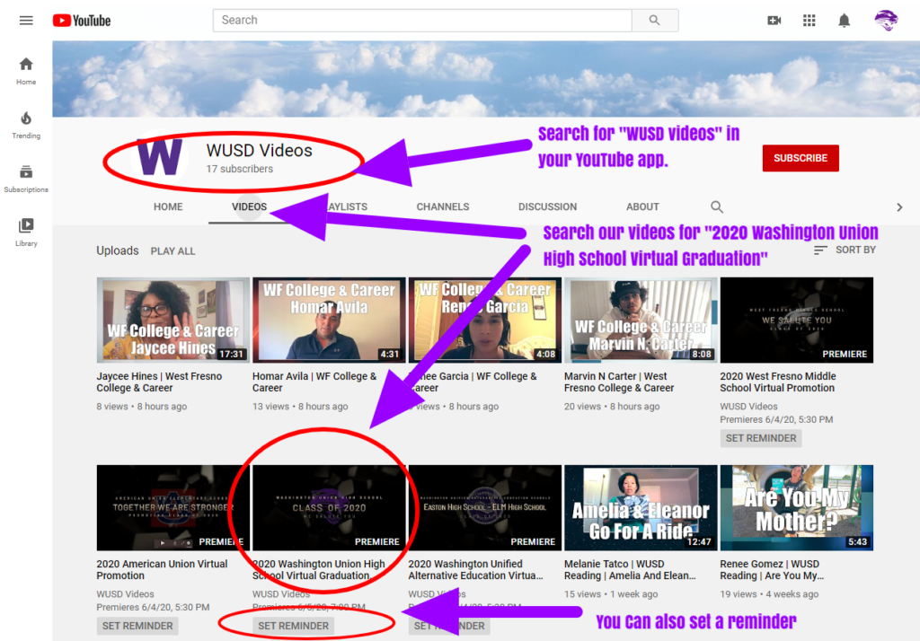The image size is (920, 641).
Task: Click title Melanie Tatco | WUSD Reading
Action: [630, 569]
